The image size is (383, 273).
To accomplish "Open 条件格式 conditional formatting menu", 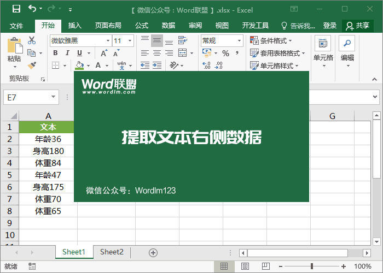I will [x=271, y=40].
